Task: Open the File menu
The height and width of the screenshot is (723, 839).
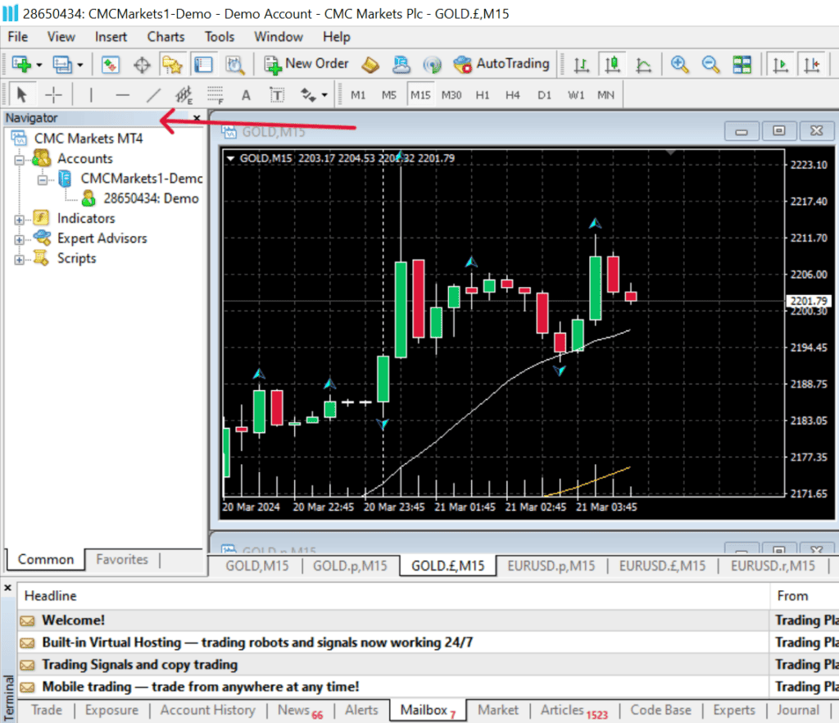Action: pyautogui.click(x=18, y=37)
